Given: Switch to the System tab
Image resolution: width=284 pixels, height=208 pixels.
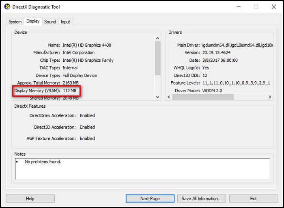Looking at the screenshot, I should (15, 22).
